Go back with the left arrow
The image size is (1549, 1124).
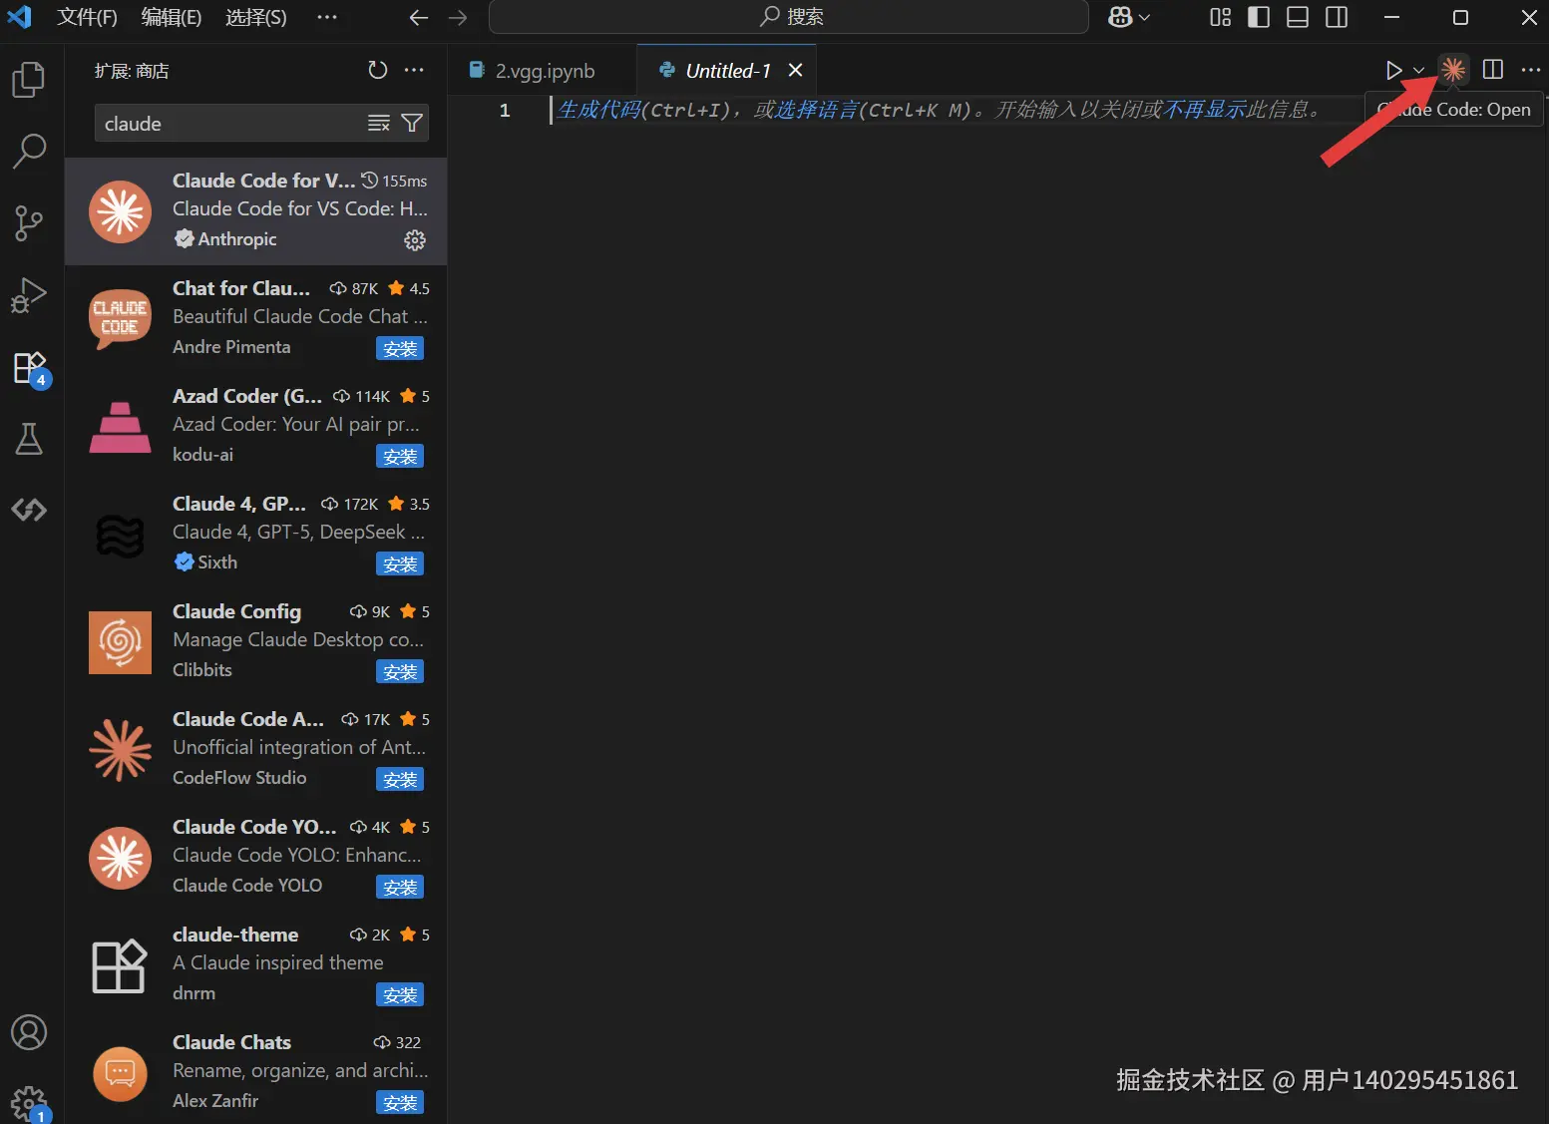coord(419,17)
